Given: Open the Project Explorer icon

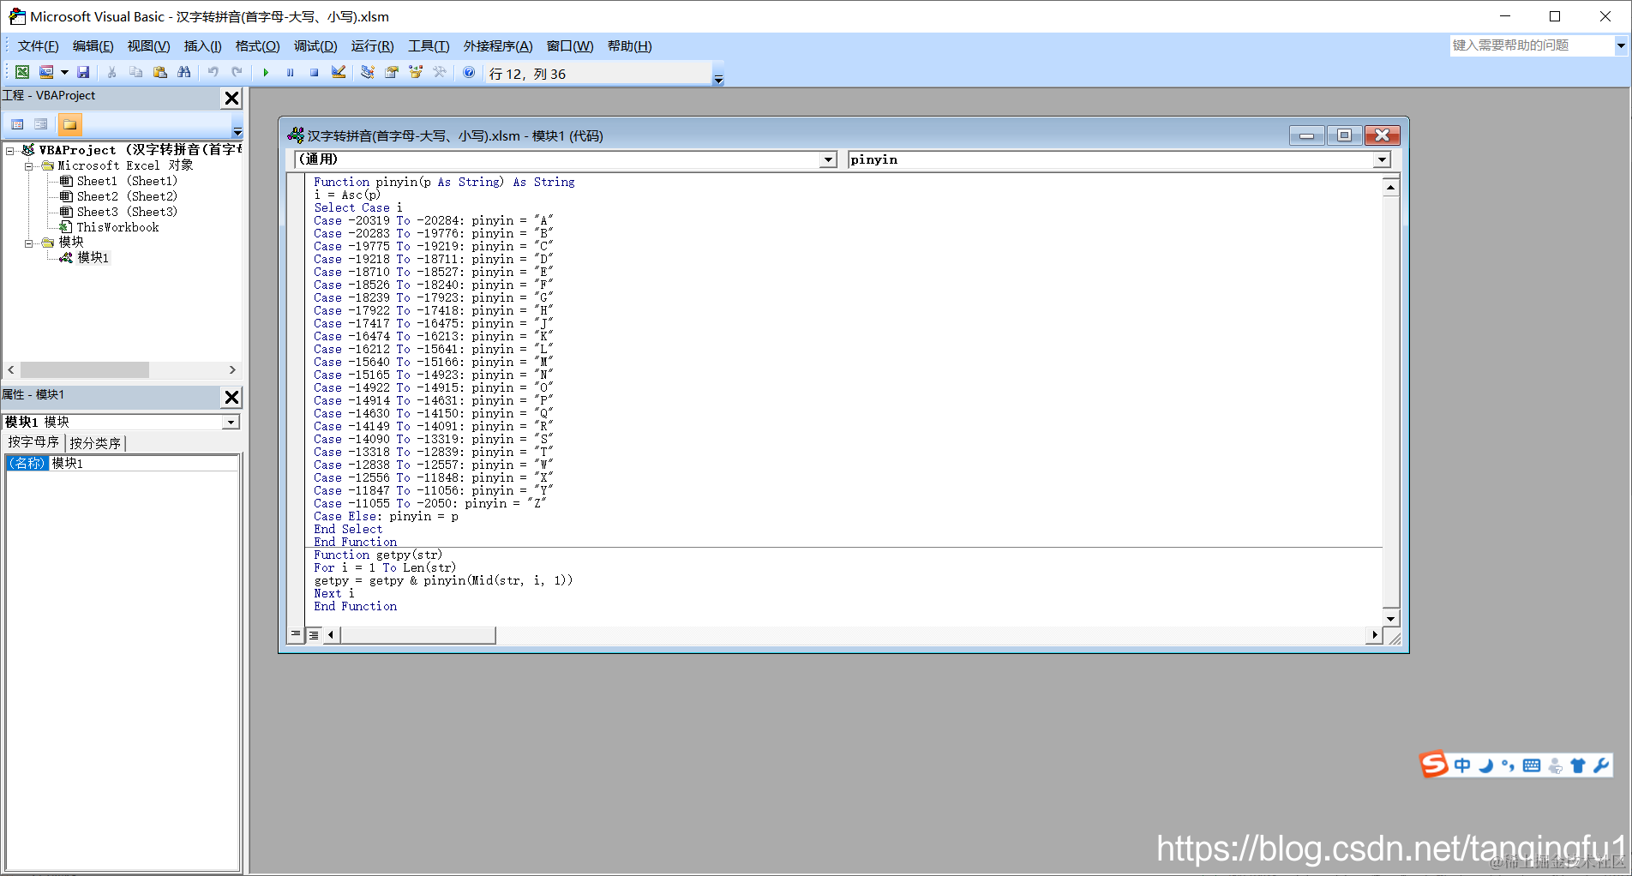Looking at the screenshot, I should [x=367, y=73].
